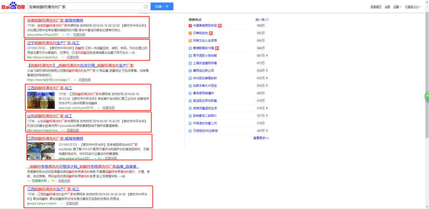Click URL groups.tianya.cn/post-...
Screen dimensions: 429x209
44,203
